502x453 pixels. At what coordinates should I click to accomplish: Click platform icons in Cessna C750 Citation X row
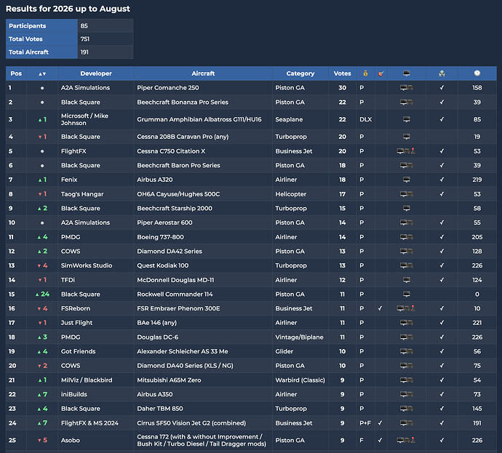(x=406, y=151)
